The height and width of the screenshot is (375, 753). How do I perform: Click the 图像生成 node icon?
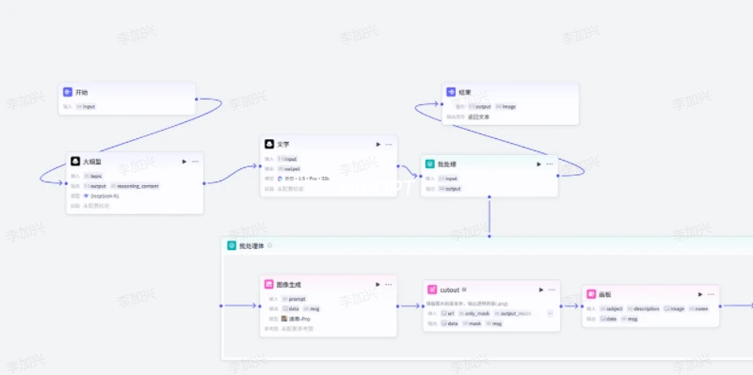tap(269, 285)
